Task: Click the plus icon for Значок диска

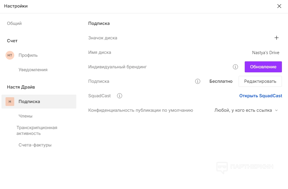Action: 276,38
